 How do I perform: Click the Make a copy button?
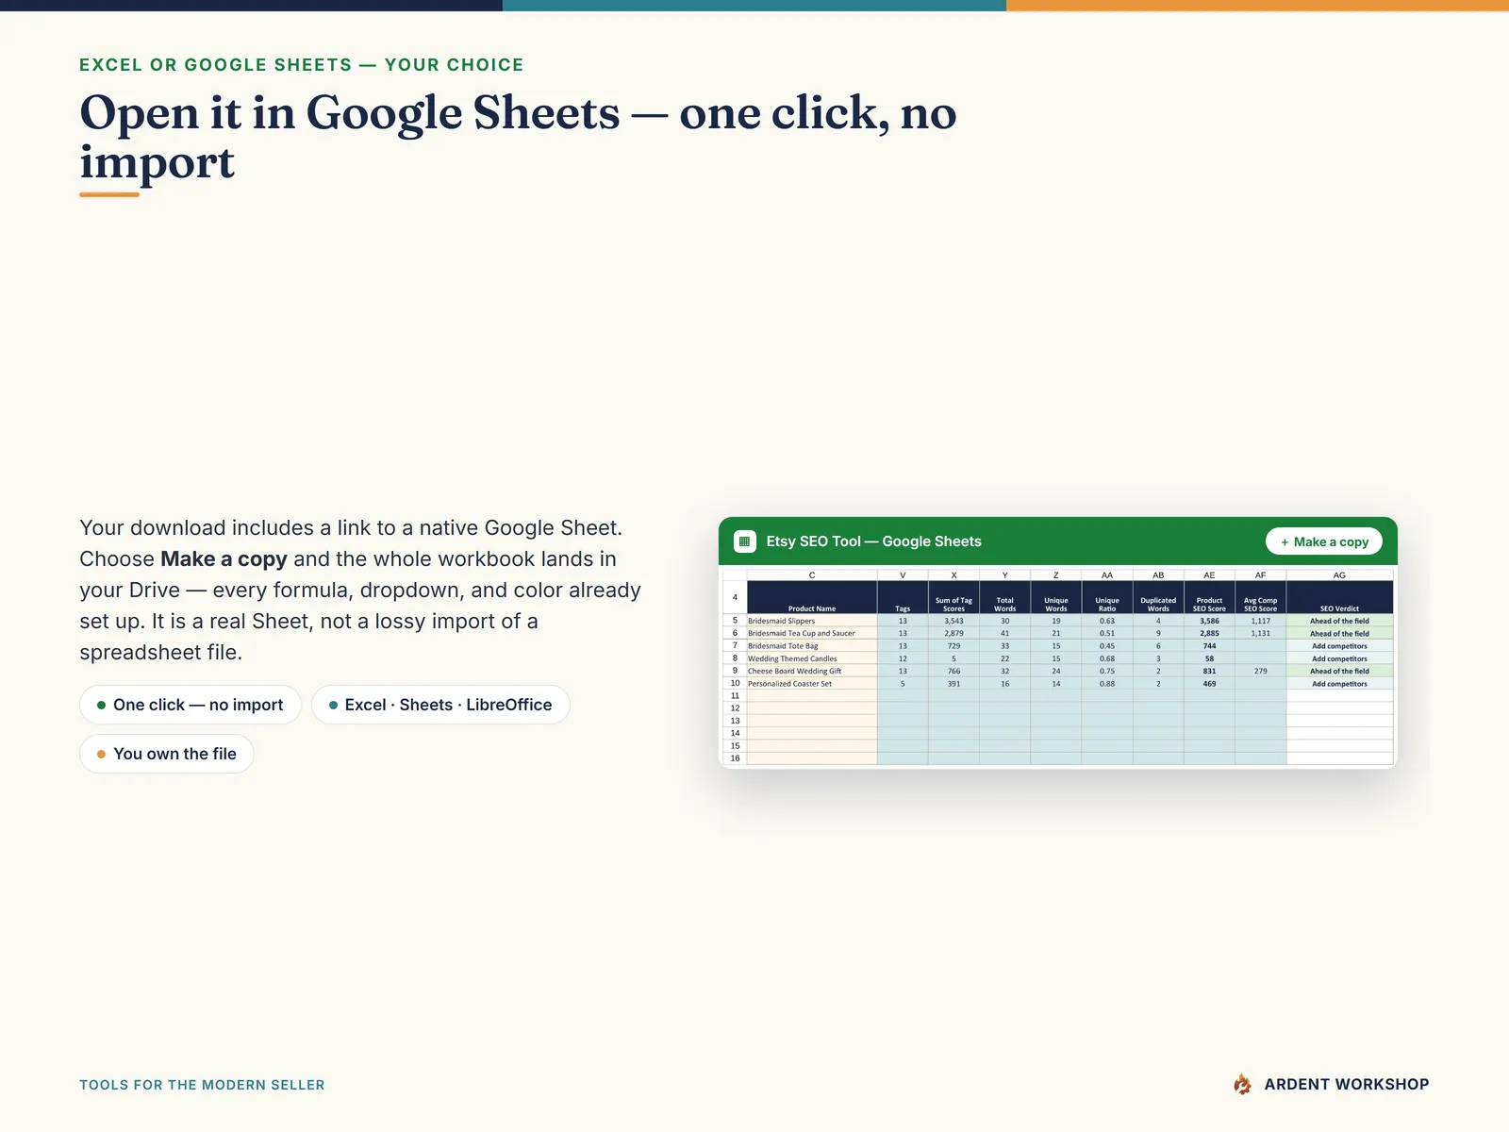1324,541
